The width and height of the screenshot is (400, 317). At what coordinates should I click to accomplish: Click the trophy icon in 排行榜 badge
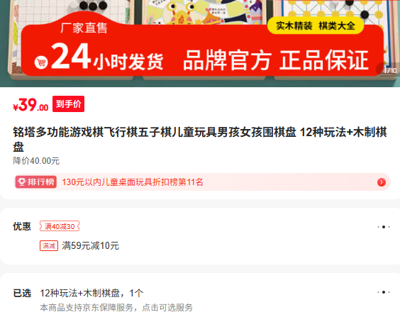(21, 182)
